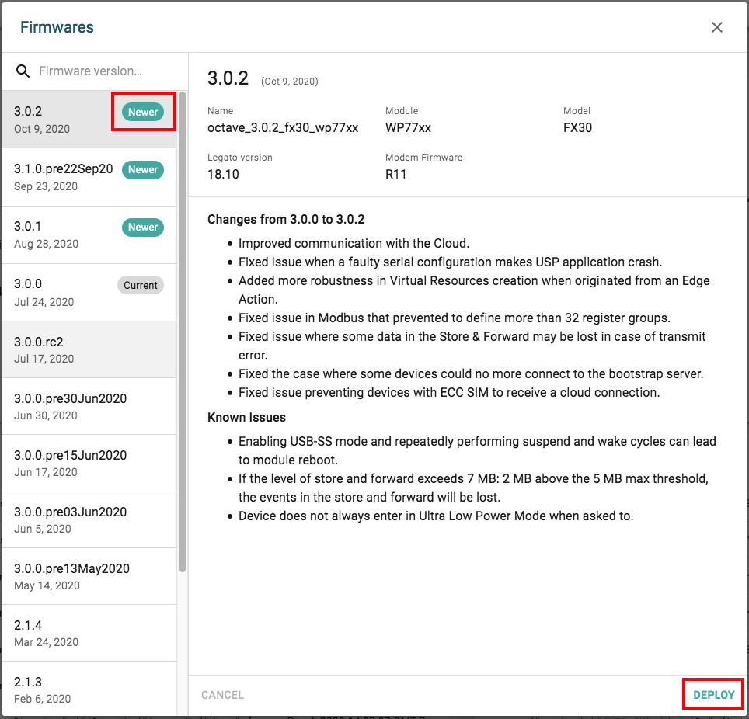
Task: Select firmware 3.1.0.pre22Sep20 in the list
Action: [x=89, y=177]
